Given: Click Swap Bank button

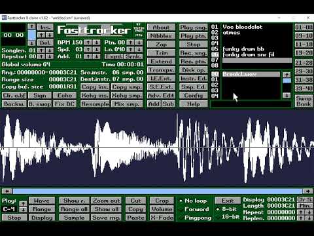Looking at the screenshot, I should pyautogui.click(x=304, y=101).
